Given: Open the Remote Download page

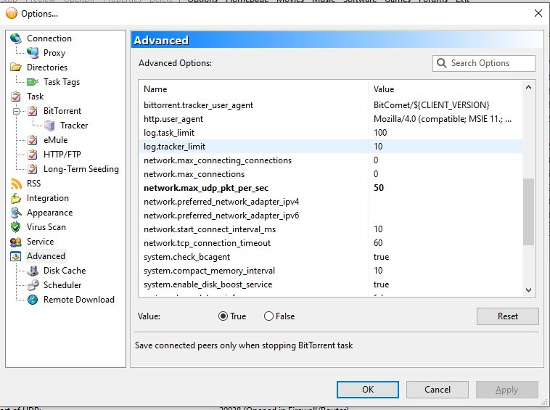Looking at the screenshot, I should [79, 300].
